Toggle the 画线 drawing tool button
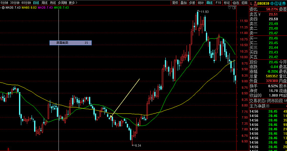 pyautogui.click(x=210, y=3)
